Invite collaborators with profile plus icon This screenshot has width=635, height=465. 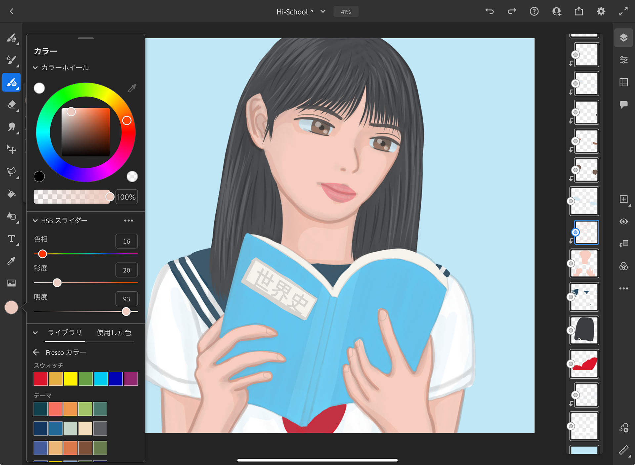point(557,12)
